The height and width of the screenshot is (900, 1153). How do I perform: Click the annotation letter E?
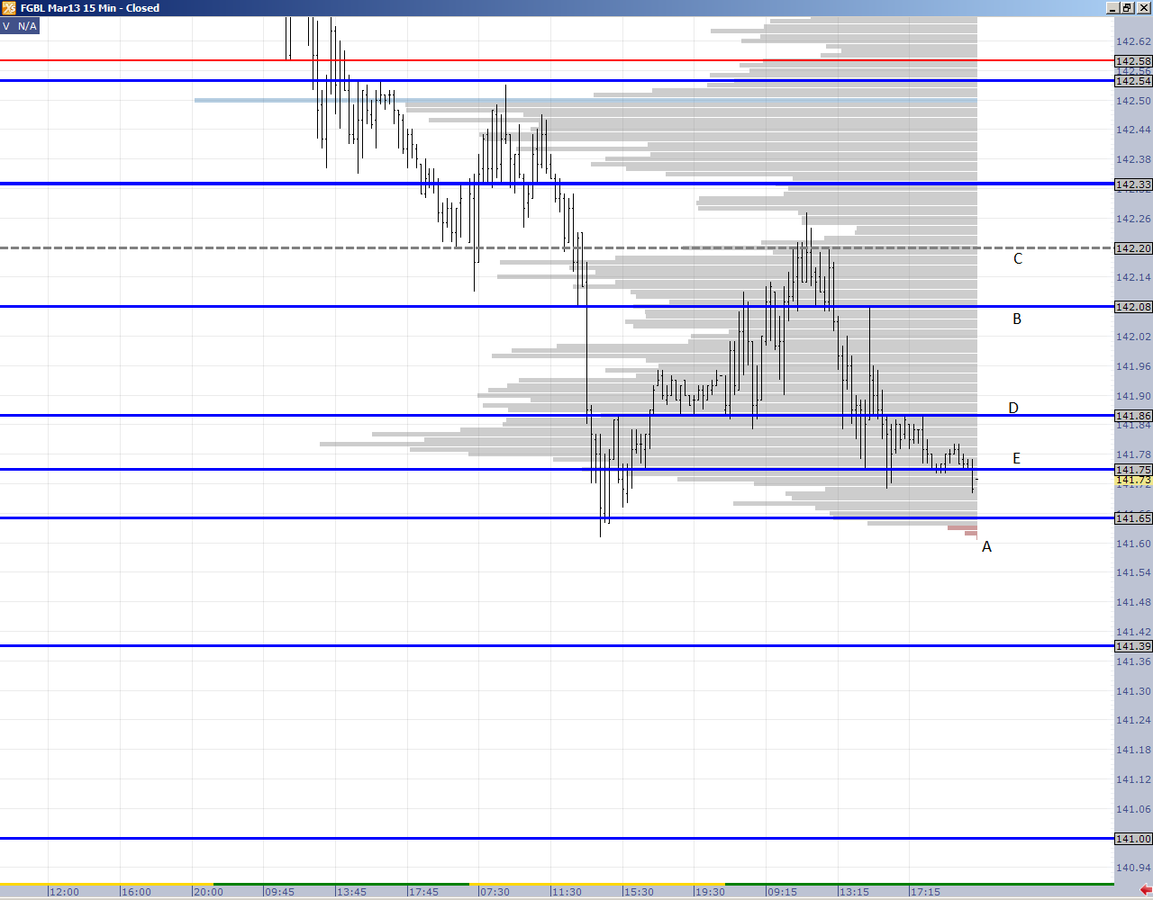pos(1016,458)
